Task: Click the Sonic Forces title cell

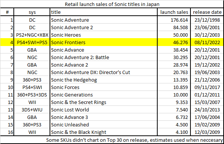Action: tap(104, 87)
